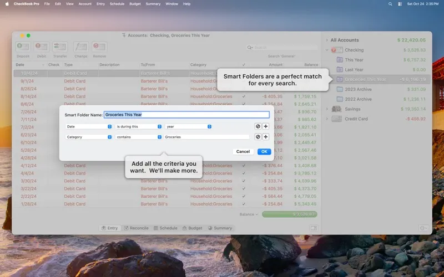The image size is (444, 277).
Task: Select the 2023 Archive folder icon
Action: pyautogui.click(x=340, y=89)
